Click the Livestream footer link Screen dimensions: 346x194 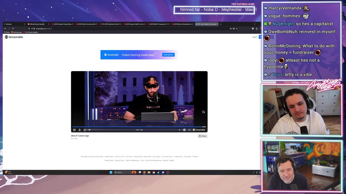tap(187, 157)
